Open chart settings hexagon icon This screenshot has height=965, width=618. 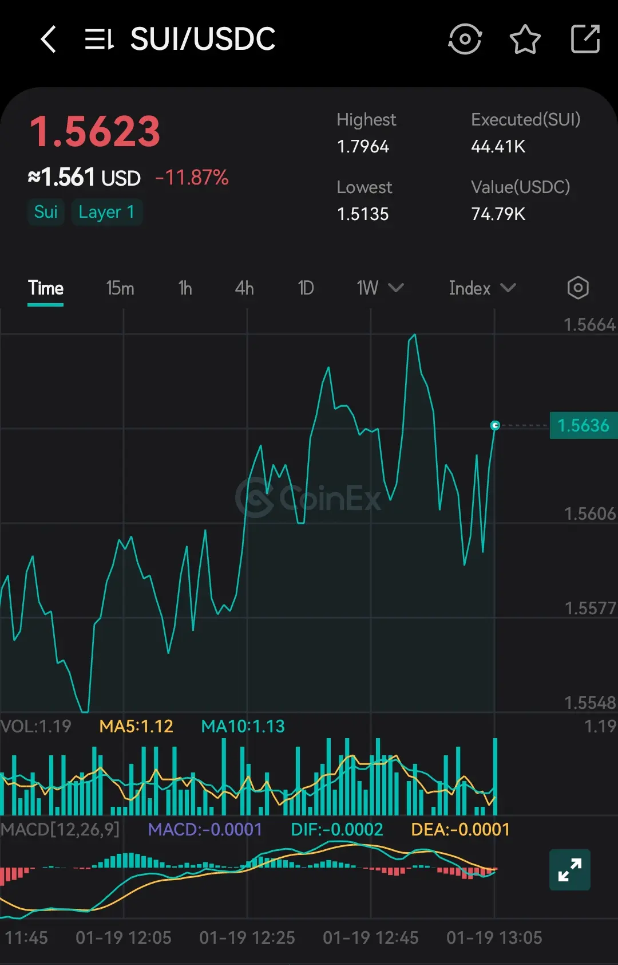click(578, 288)
